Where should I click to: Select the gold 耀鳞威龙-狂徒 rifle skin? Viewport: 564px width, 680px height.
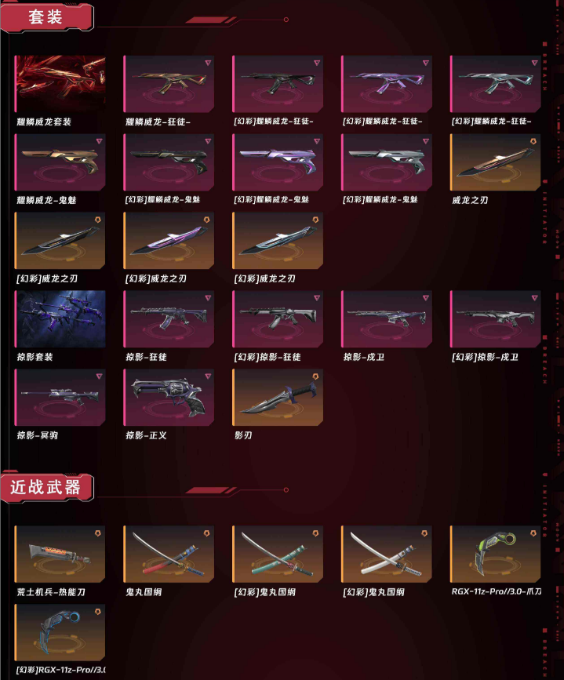point(169,84)
